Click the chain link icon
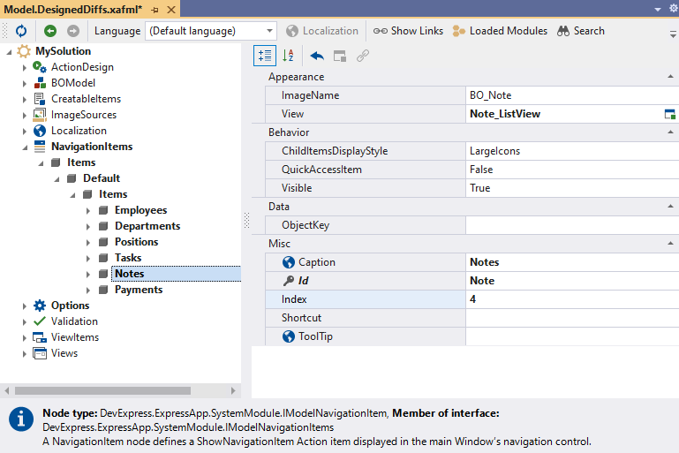Screen dimensions: 679x453 [363, 56]
